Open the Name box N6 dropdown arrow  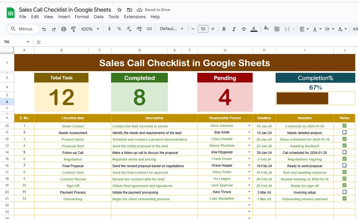click(28, 42)
